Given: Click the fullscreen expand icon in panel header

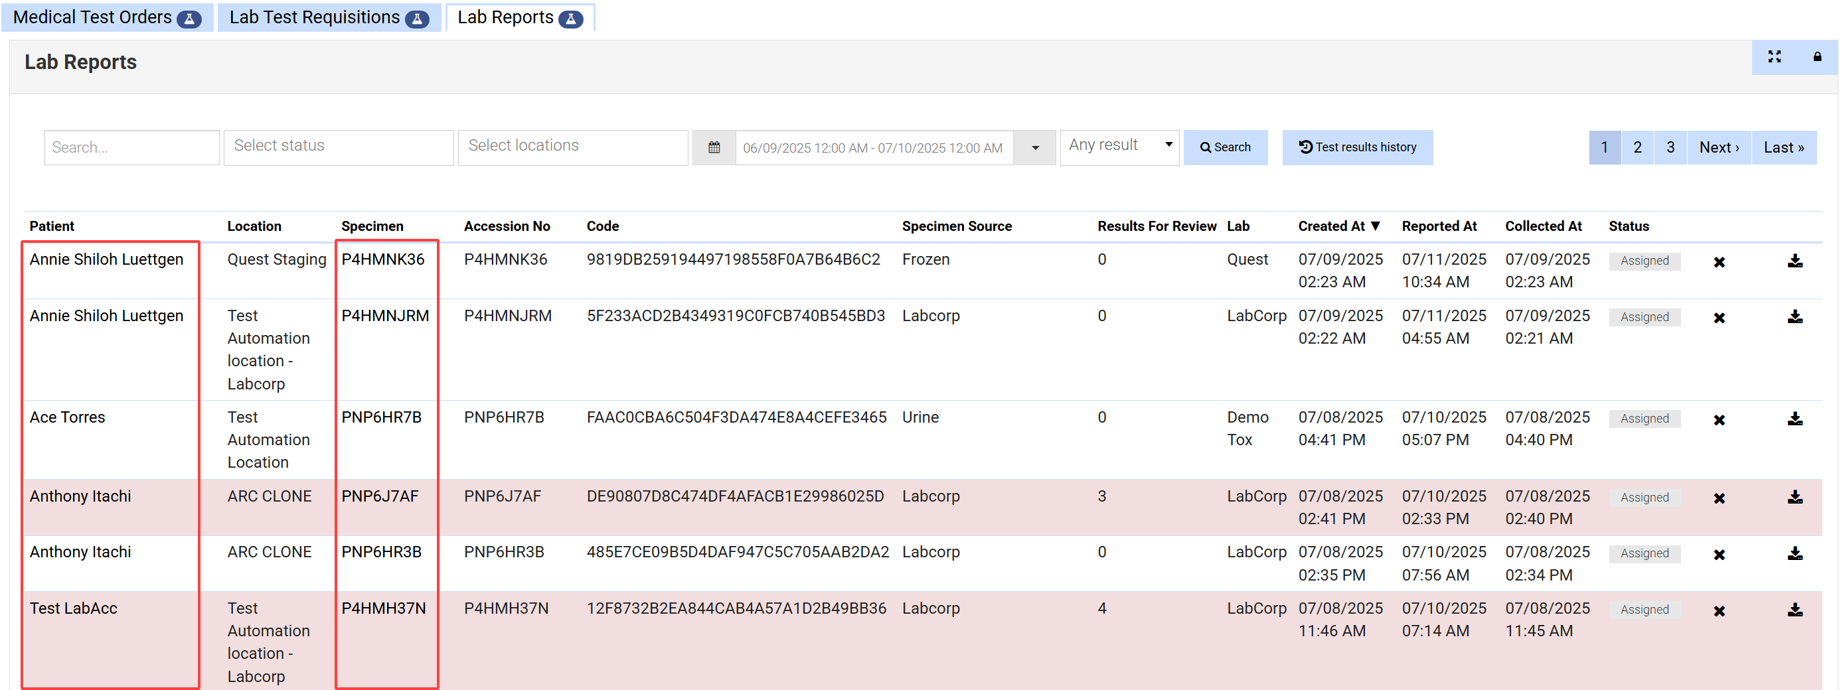Looking at the screenshot, I should click(x=1773, y=57).
